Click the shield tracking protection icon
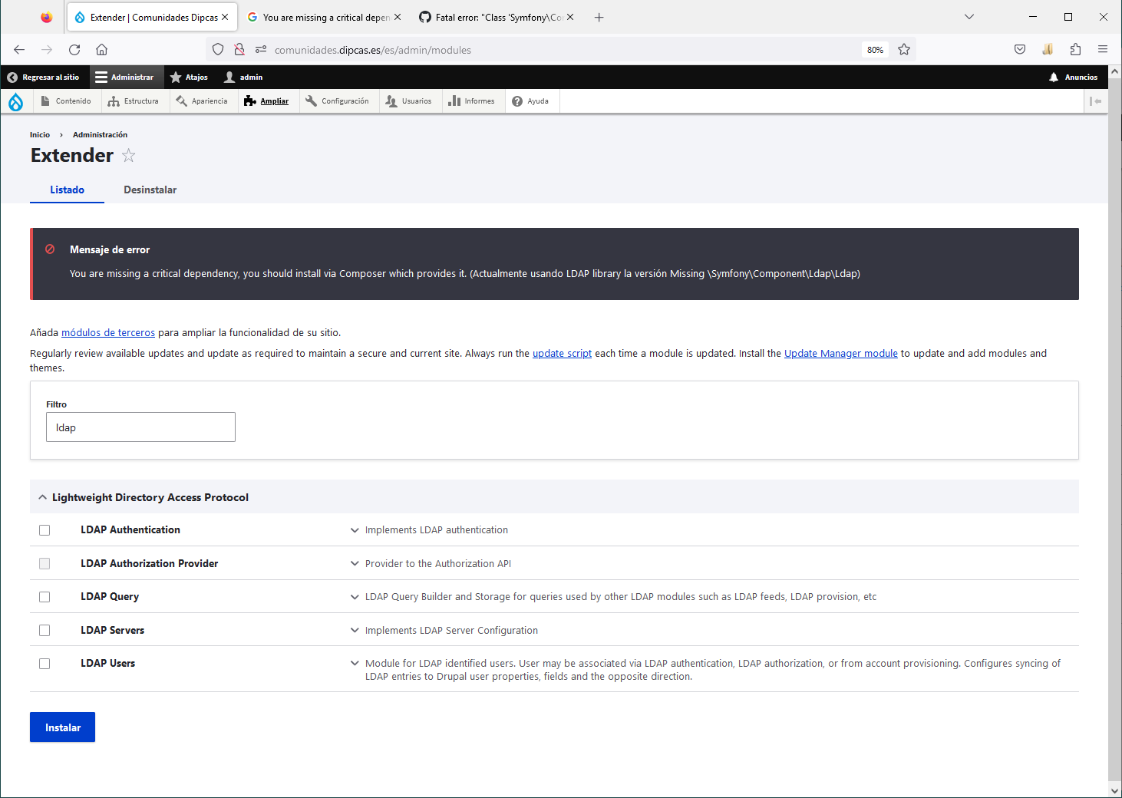 (218, 50)
